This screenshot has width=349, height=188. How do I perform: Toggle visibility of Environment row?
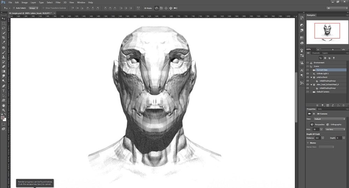(x=307, y=63)
